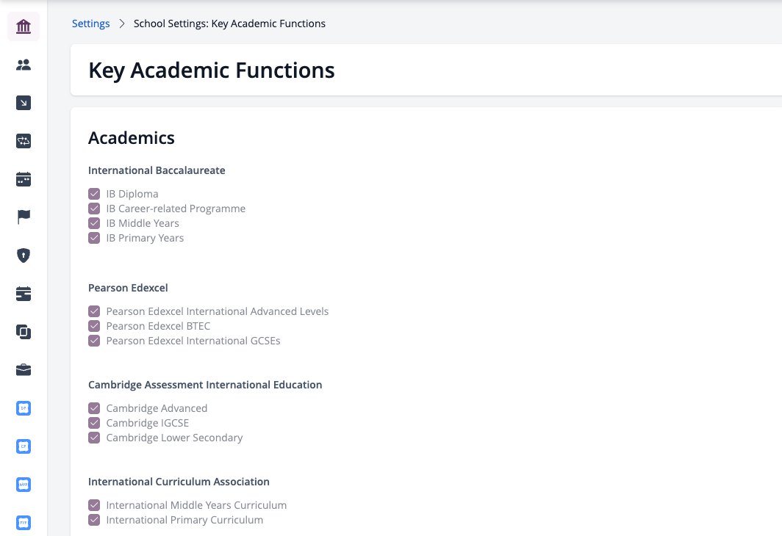Open the CP programme badge icon
782x536 pixels.
pyautogui.click(x=24, y=446)
